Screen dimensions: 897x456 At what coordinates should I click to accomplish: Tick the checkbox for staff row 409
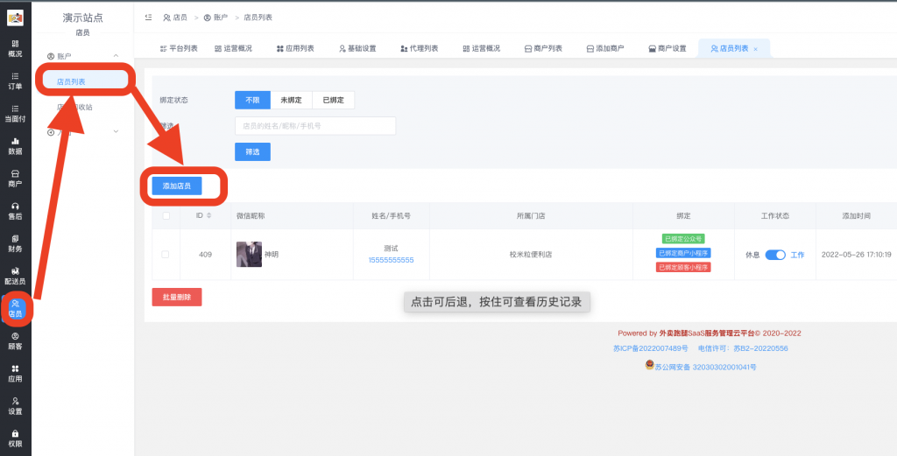pos(166,255)
